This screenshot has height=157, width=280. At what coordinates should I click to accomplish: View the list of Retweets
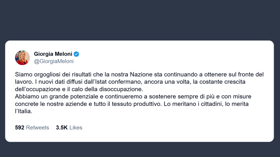37,127
